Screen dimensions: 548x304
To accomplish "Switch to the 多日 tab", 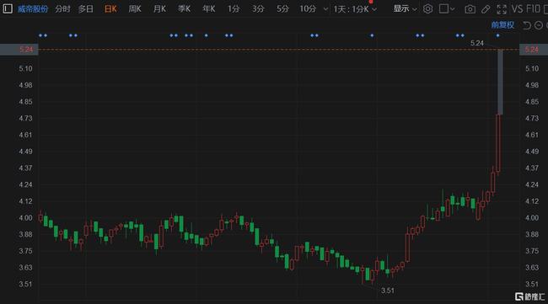I will pos(86,9).
